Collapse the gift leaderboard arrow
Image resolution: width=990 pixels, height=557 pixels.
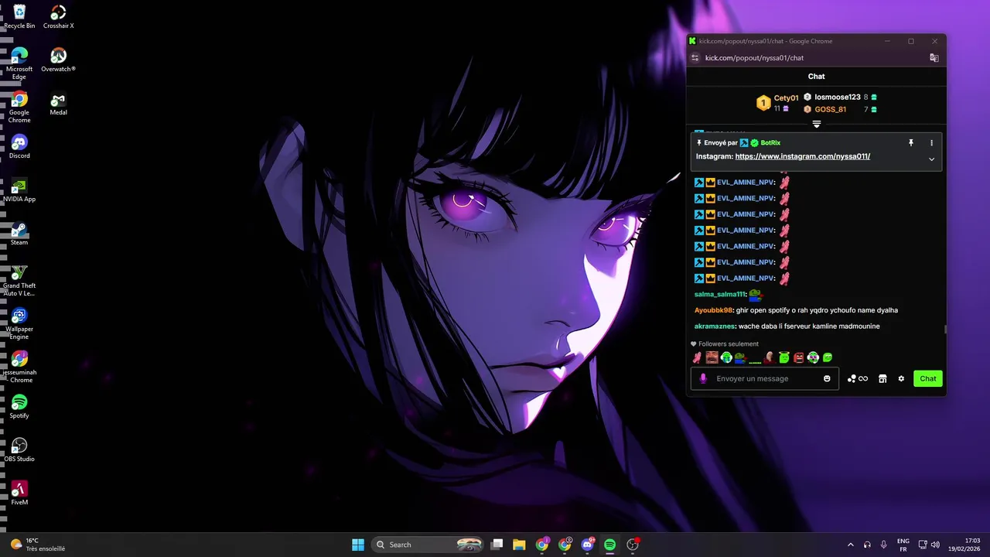816,124
